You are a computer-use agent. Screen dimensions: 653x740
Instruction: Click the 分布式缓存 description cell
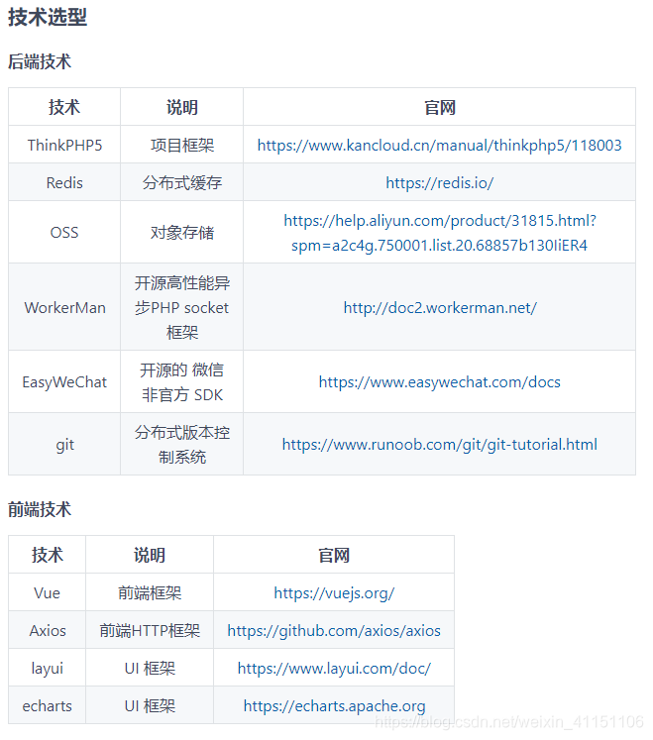[182, 183]
